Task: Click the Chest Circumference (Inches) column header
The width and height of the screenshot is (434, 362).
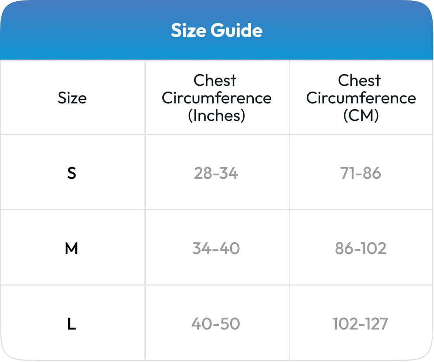Action: tap(217, 98)
